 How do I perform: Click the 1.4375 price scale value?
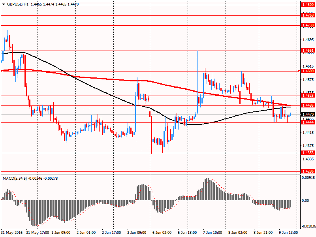pyautogui.click(x=308, y=145)
